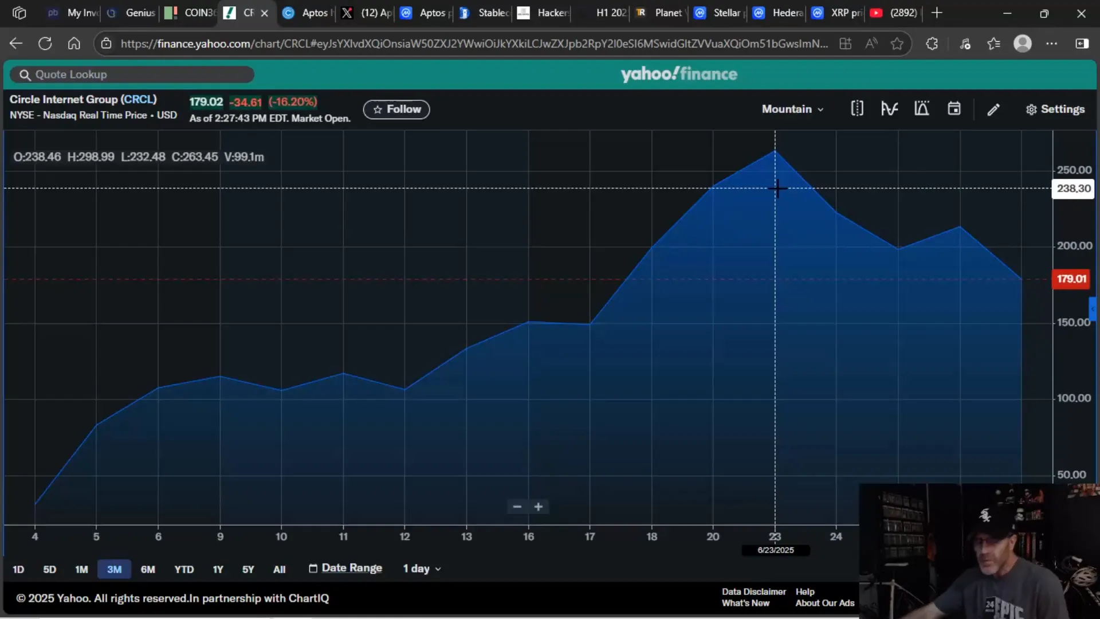This screenshot has width=1100, height=619.
Task: Click the 179.01 current price marker
Action: (1071, 279)
